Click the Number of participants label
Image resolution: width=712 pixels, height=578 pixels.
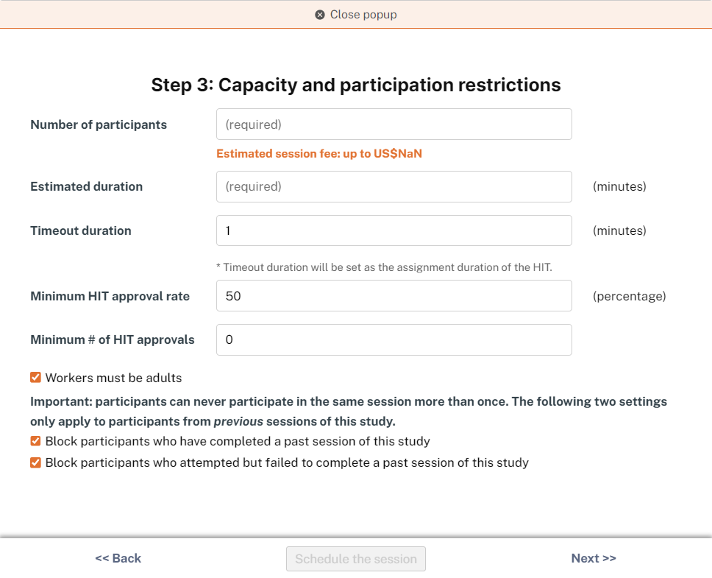tap(99, 124)
